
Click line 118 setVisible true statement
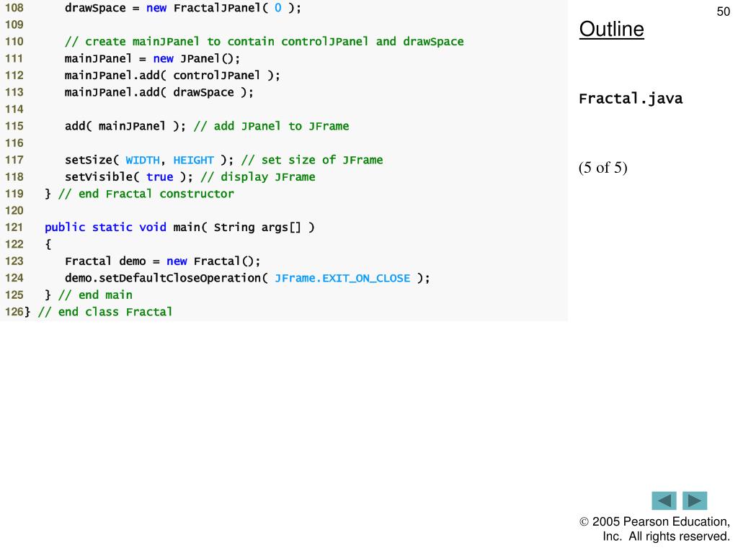point(129,177)
